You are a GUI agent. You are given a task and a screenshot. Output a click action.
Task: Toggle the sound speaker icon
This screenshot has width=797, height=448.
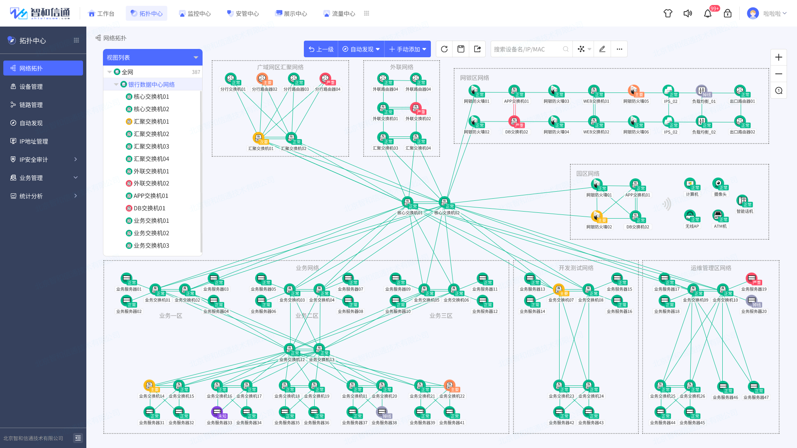coord(688,13)
